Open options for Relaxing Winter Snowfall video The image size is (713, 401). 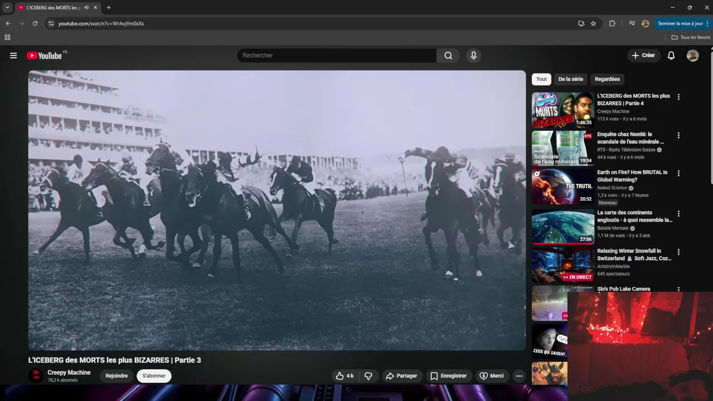(678, 252)
